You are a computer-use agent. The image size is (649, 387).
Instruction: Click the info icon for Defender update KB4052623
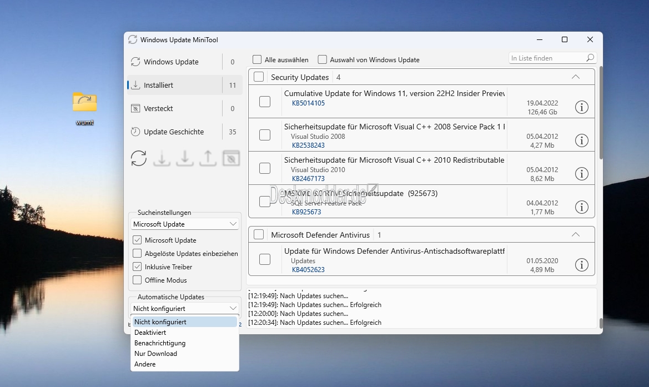[x=581, y=265]
